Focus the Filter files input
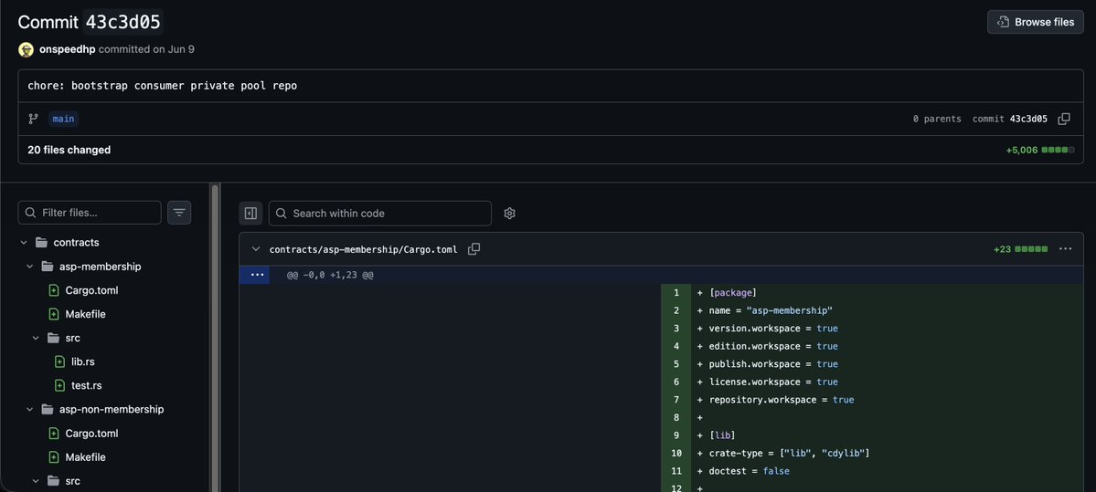 pos(90,213)
